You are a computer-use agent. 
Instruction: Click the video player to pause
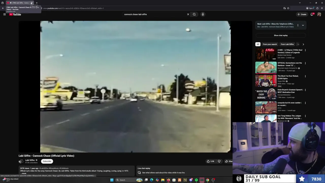[x=135, y=86]
